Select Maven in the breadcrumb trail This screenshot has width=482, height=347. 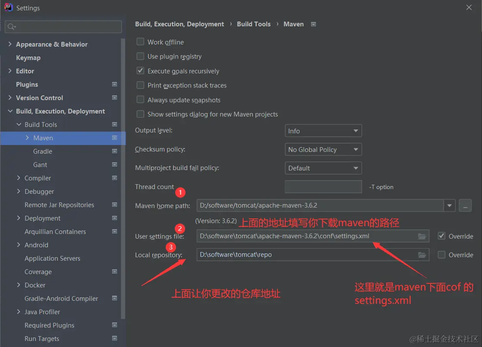coord(293,24)
